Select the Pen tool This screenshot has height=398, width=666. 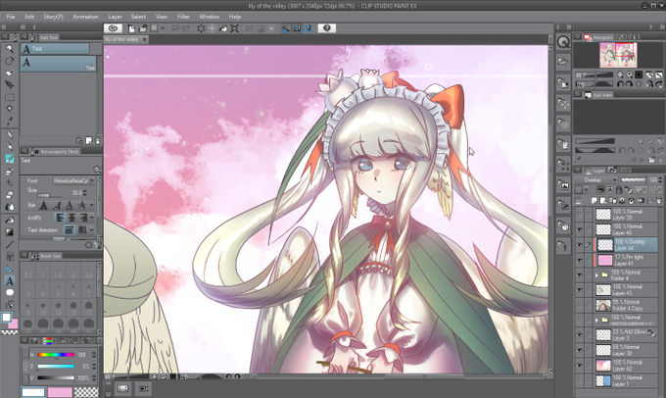(x=10, y=135)
